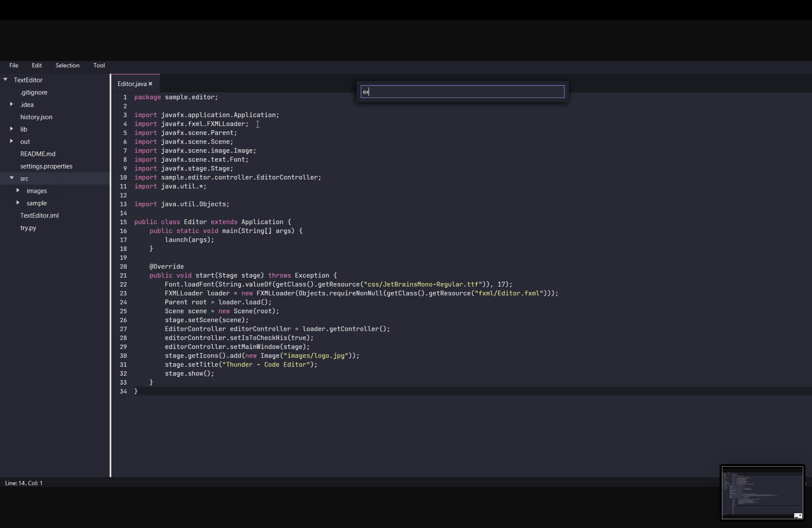Click 'stage.setScene(scene);' line
Image resolution: width=812 pixels, height=528 pixels.
click(207, 320)
